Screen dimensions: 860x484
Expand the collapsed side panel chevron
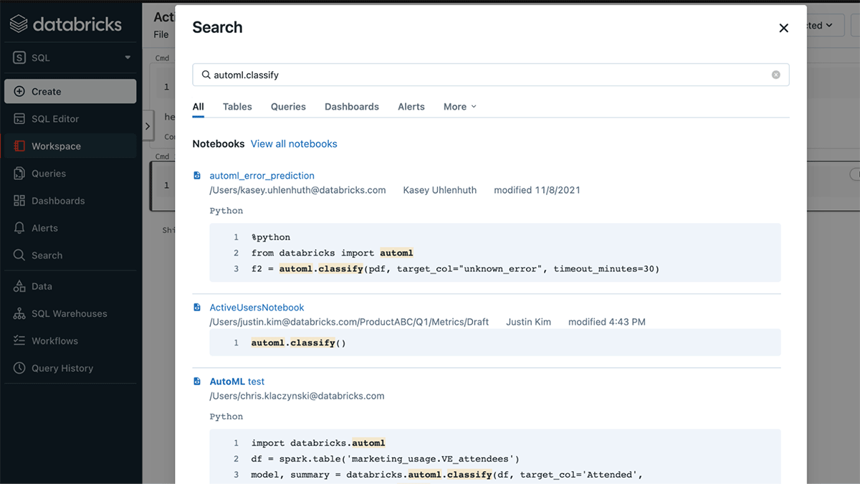(148, 126)
